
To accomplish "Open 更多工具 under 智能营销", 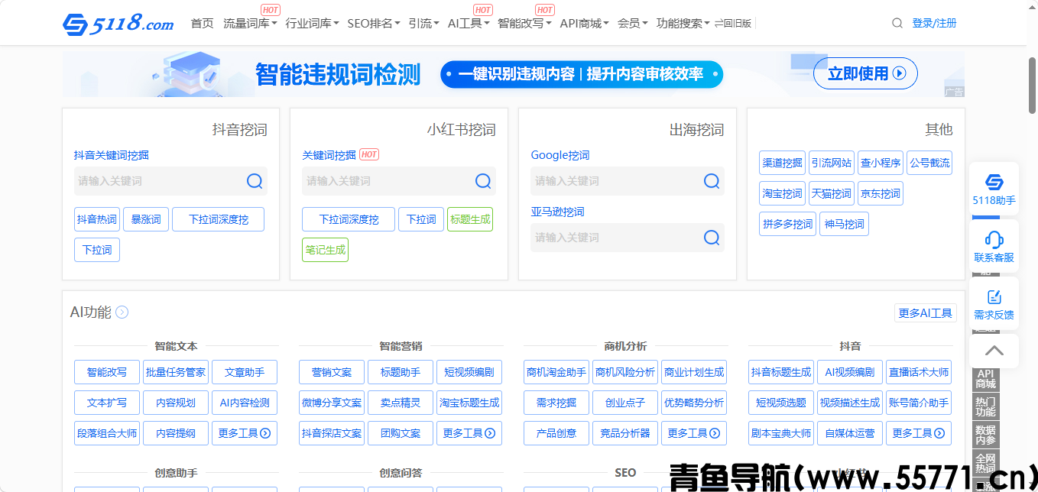I will point(469,433).
